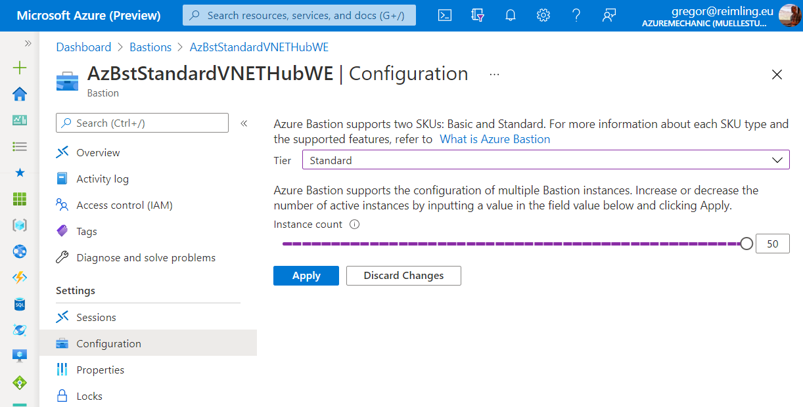
Task: Open the What is Azure Bastion link
Action: click(x=495, y=139)
